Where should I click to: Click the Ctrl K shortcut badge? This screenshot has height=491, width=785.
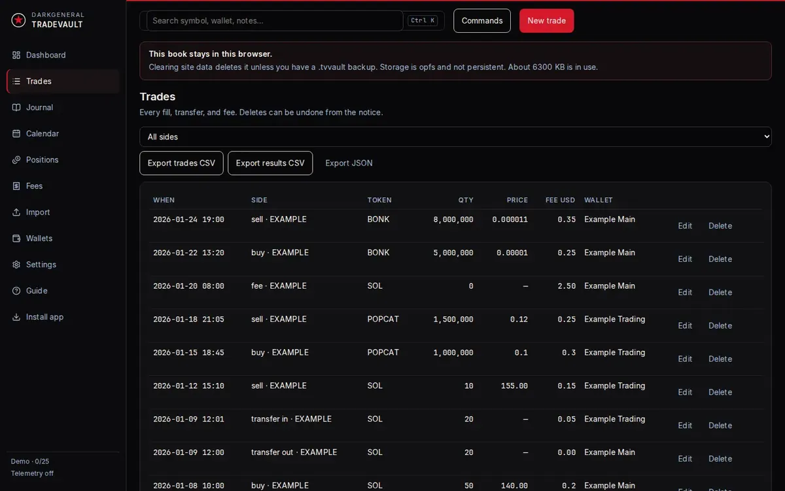tap(423, 20)
